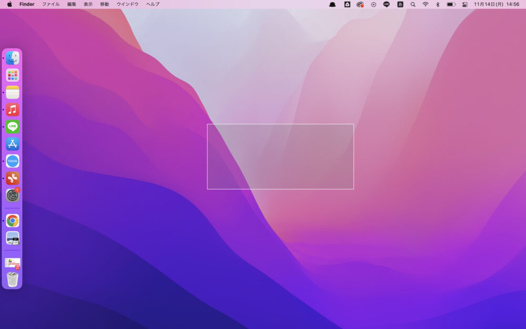This screenshot has width=526, height=329.
Task: Open the ヘルプ menu
Action: coord(153,4)
